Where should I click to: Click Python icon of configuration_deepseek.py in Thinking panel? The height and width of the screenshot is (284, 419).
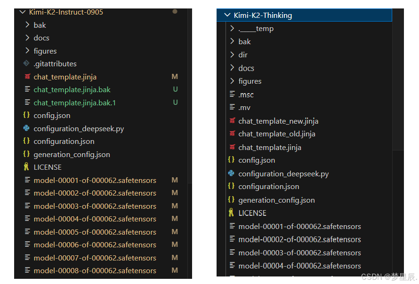231,173
